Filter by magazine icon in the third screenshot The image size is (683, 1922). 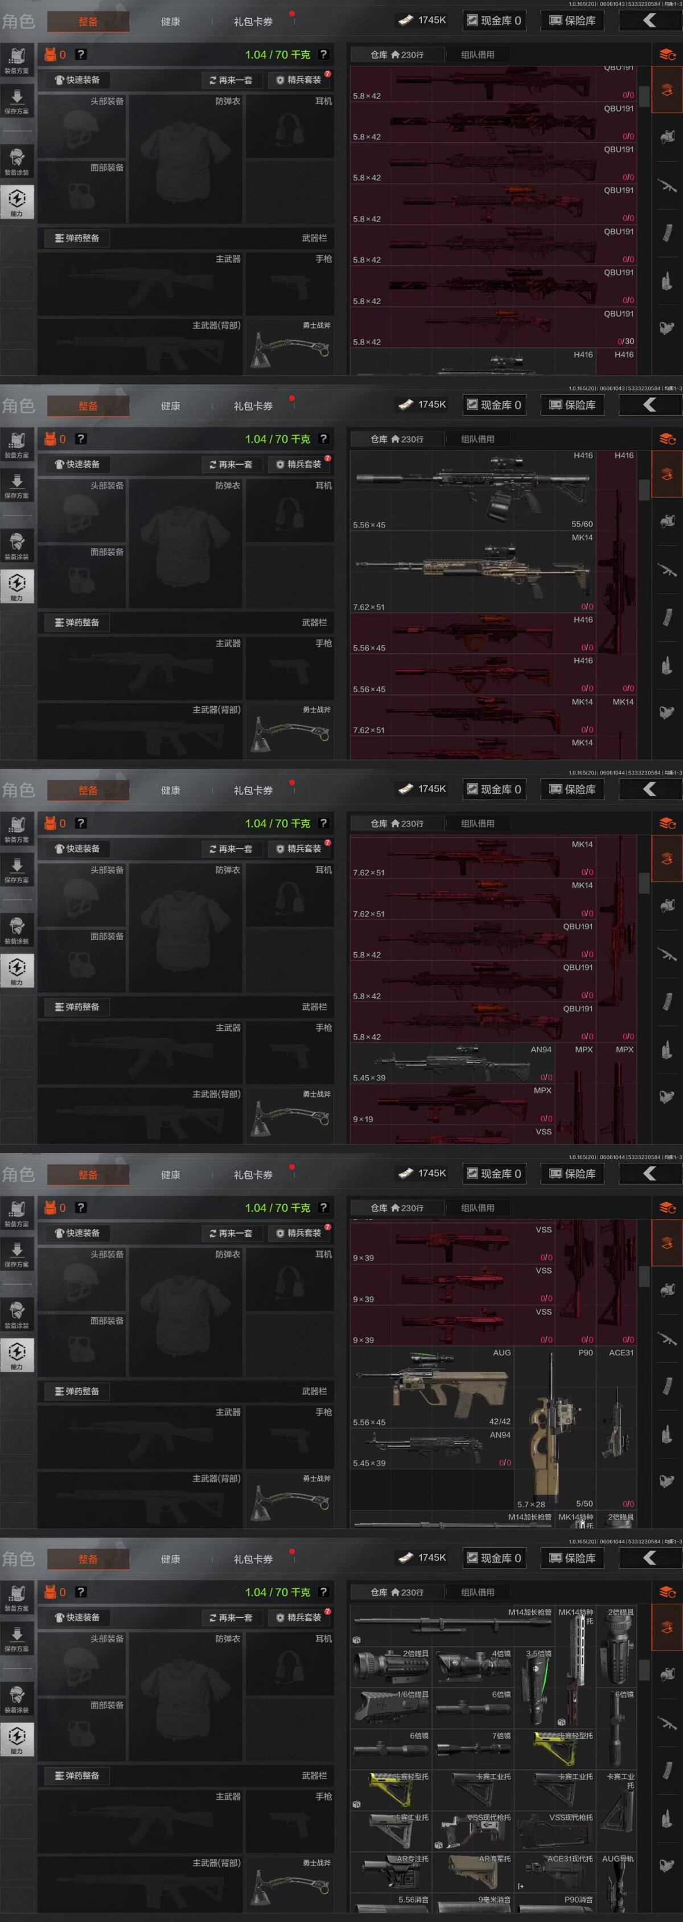tap(666, 1002)
